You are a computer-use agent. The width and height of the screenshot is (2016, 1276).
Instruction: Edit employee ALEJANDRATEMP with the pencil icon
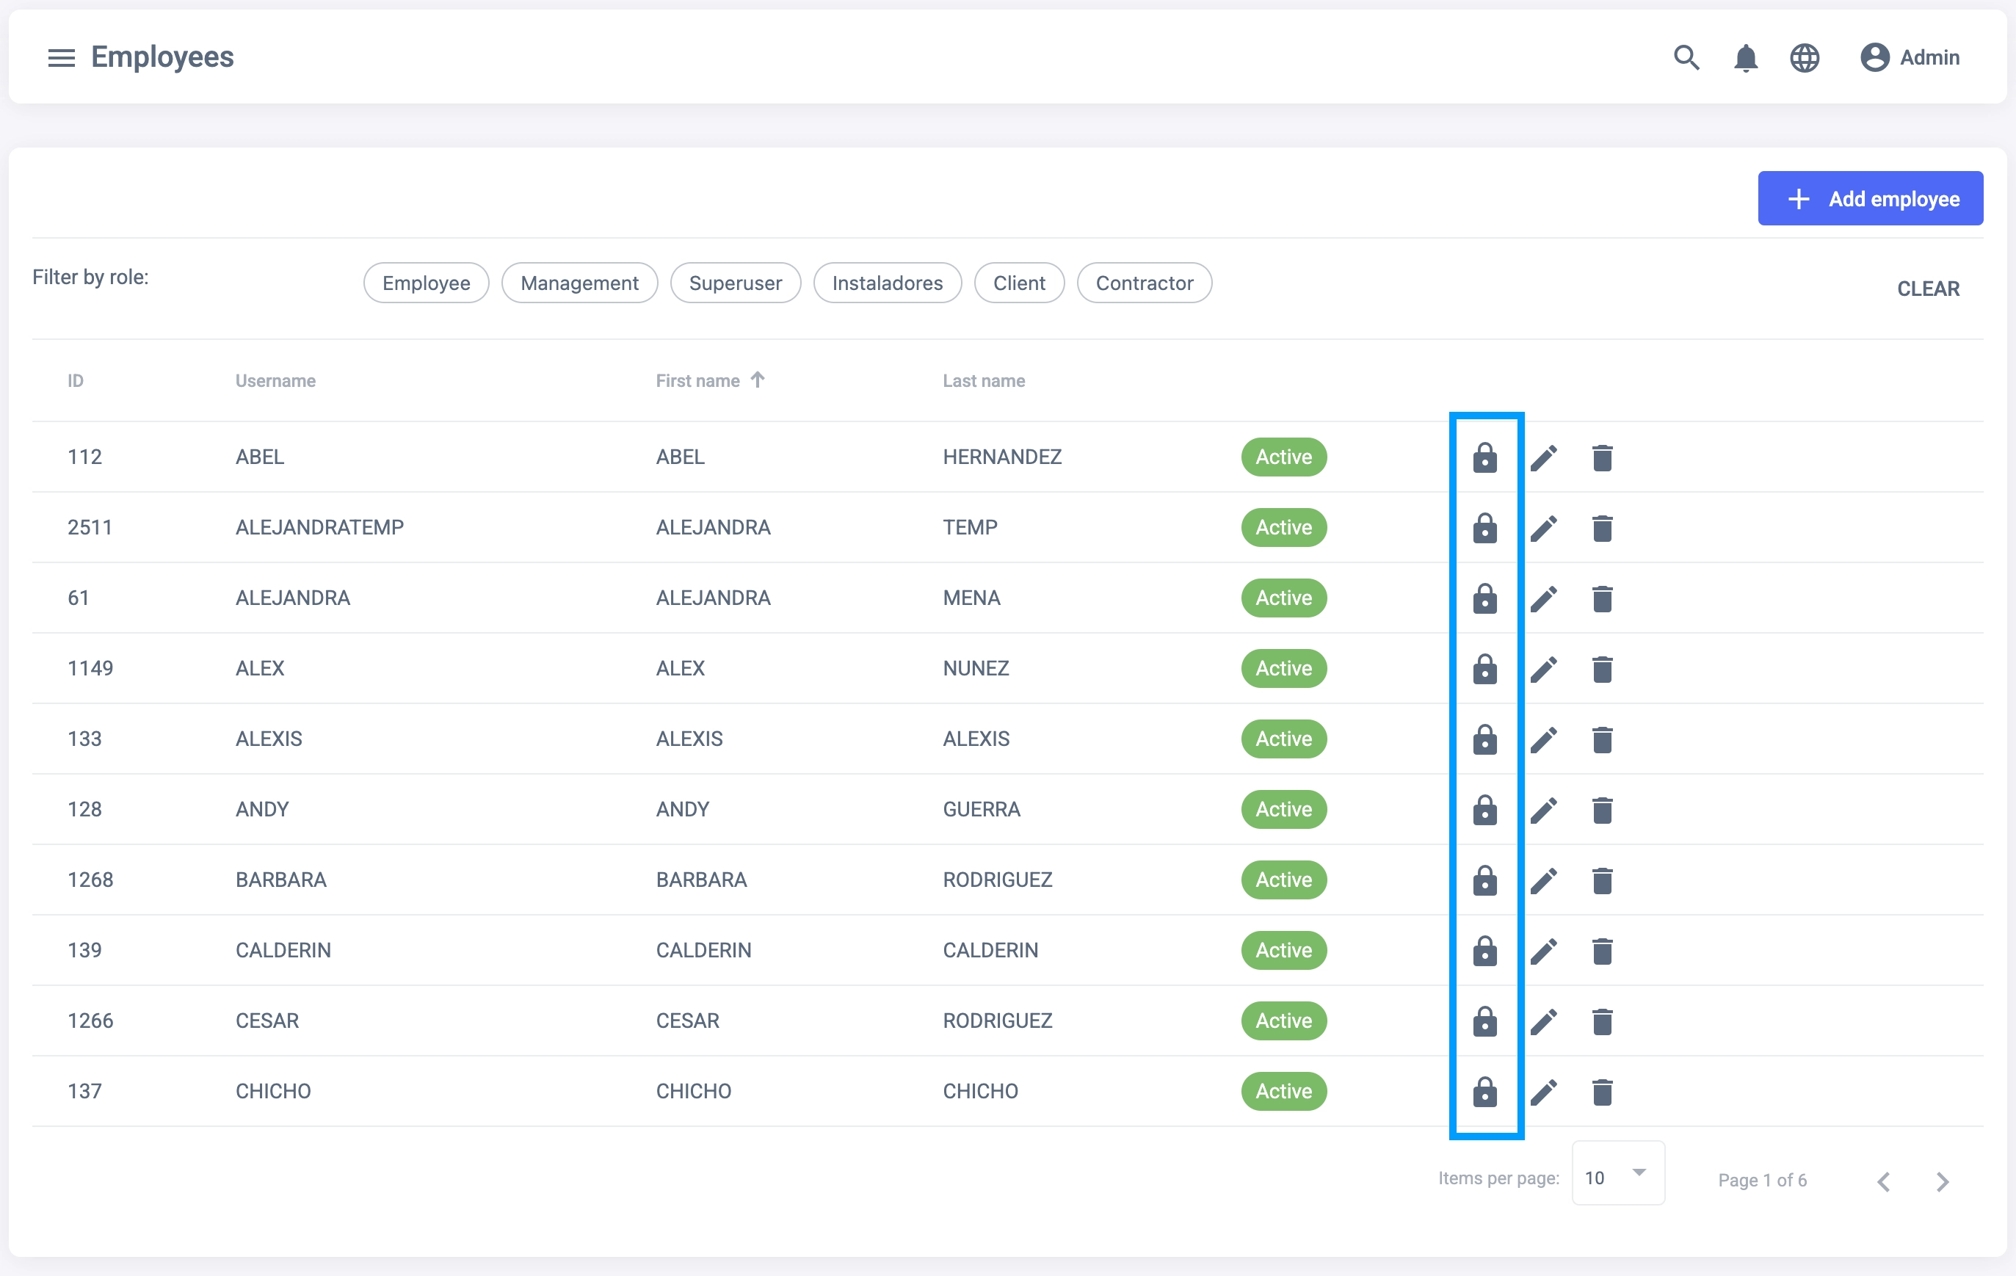click(1544, 529)
